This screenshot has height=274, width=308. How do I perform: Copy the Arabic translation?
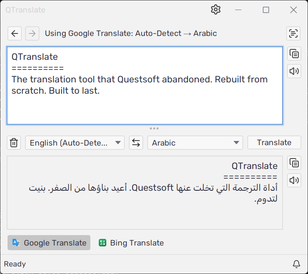[294, 163]
